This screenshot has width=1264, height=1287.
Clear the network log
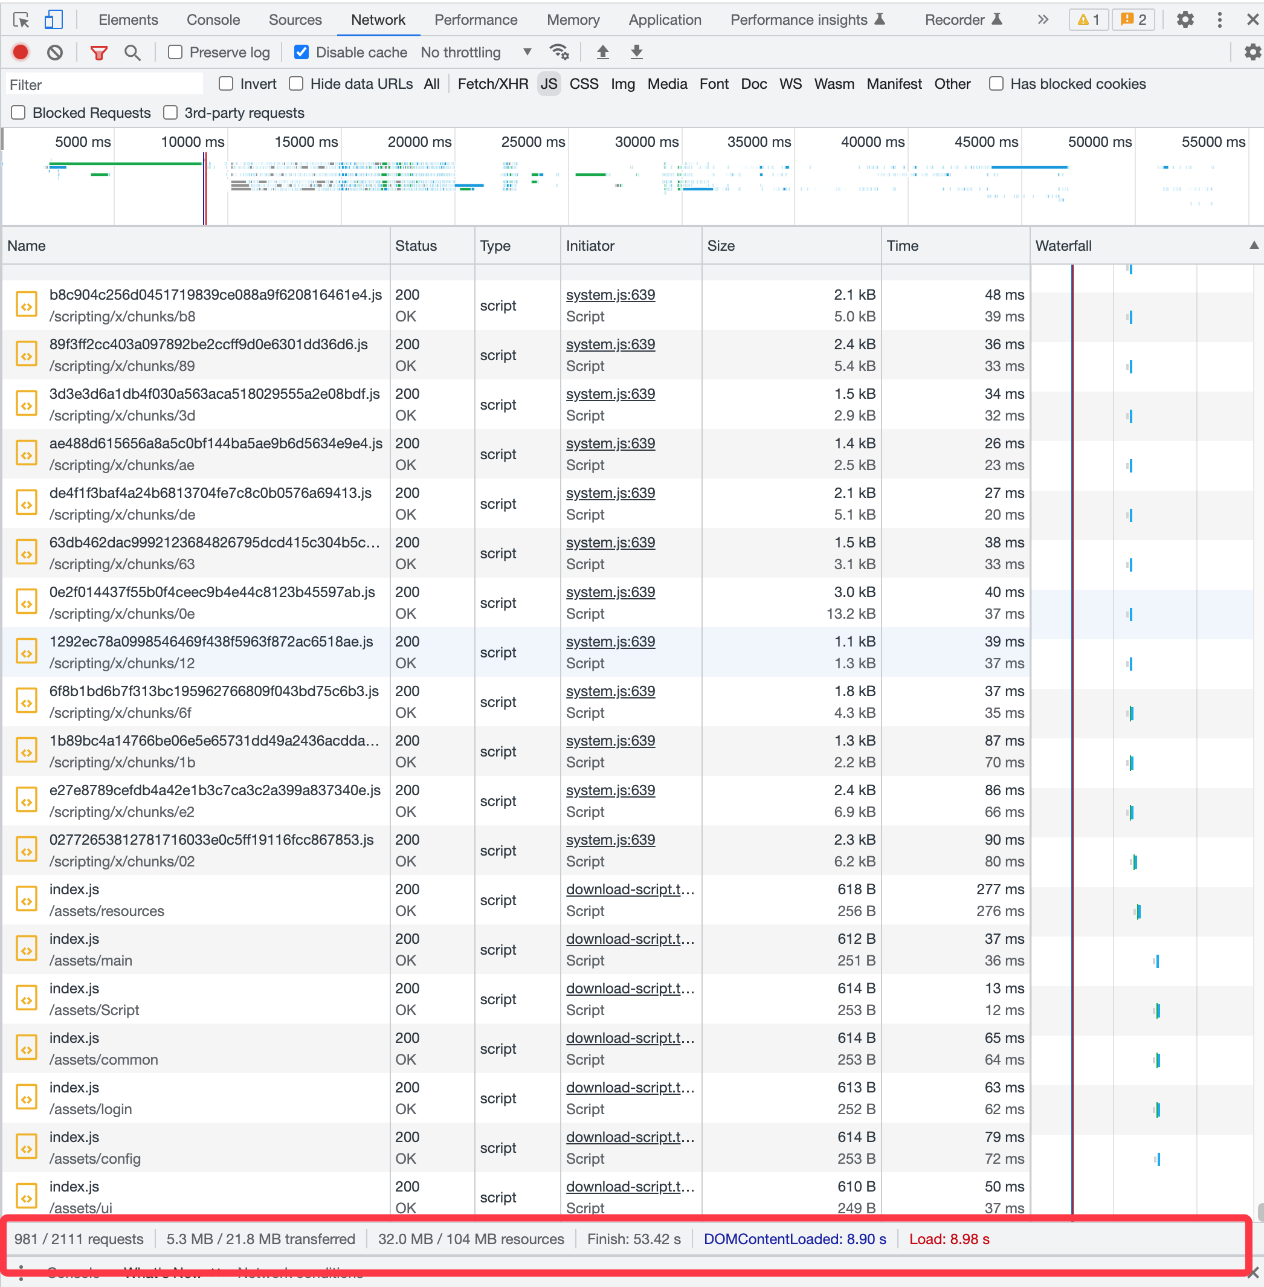(55, 52)
